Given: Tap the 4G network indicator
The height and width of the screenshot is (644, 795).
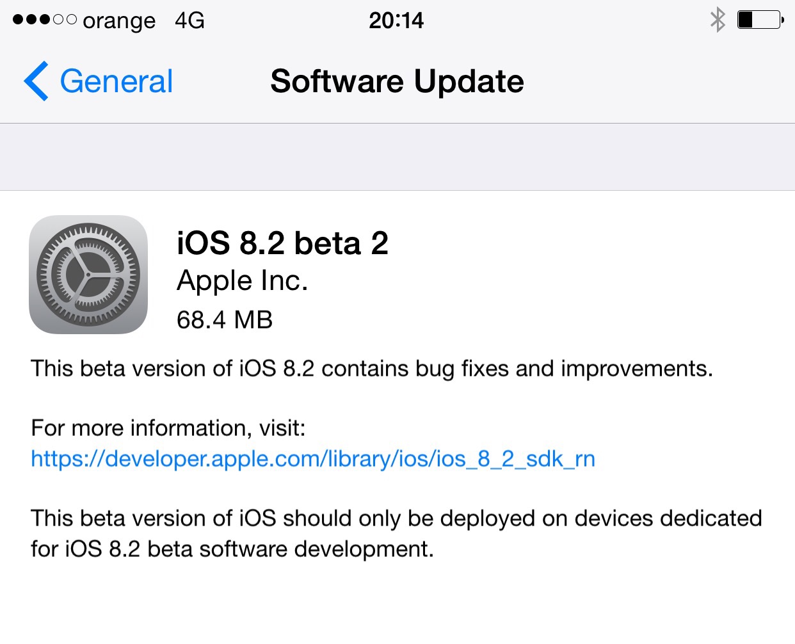Looking at the screenshot, I should click(189, 20).
